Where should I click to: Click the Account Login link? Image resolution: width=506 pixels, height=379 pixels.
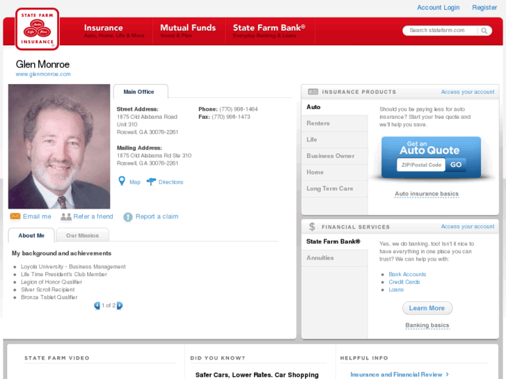click(x=438, y=8)
